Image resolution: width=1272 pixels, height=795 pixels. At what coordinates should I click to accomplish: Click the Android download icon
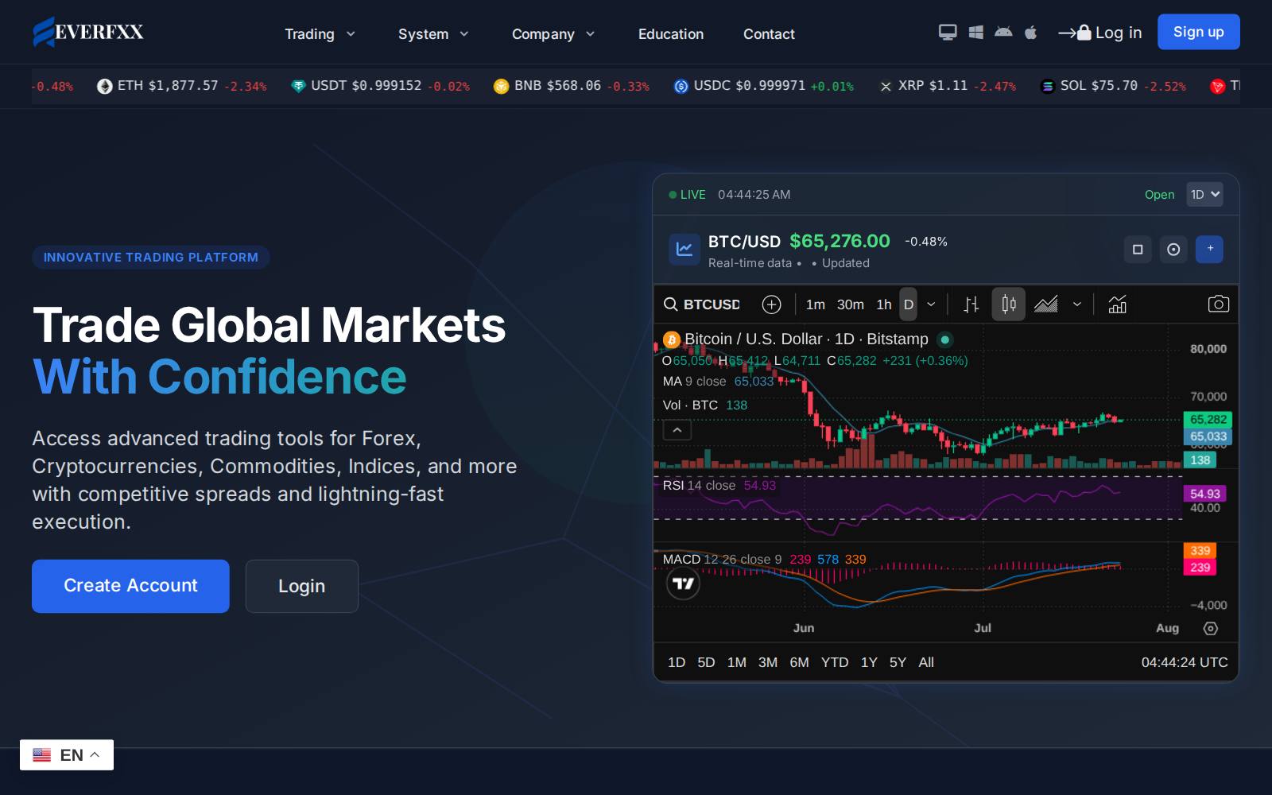click(x=1003, y=33)
